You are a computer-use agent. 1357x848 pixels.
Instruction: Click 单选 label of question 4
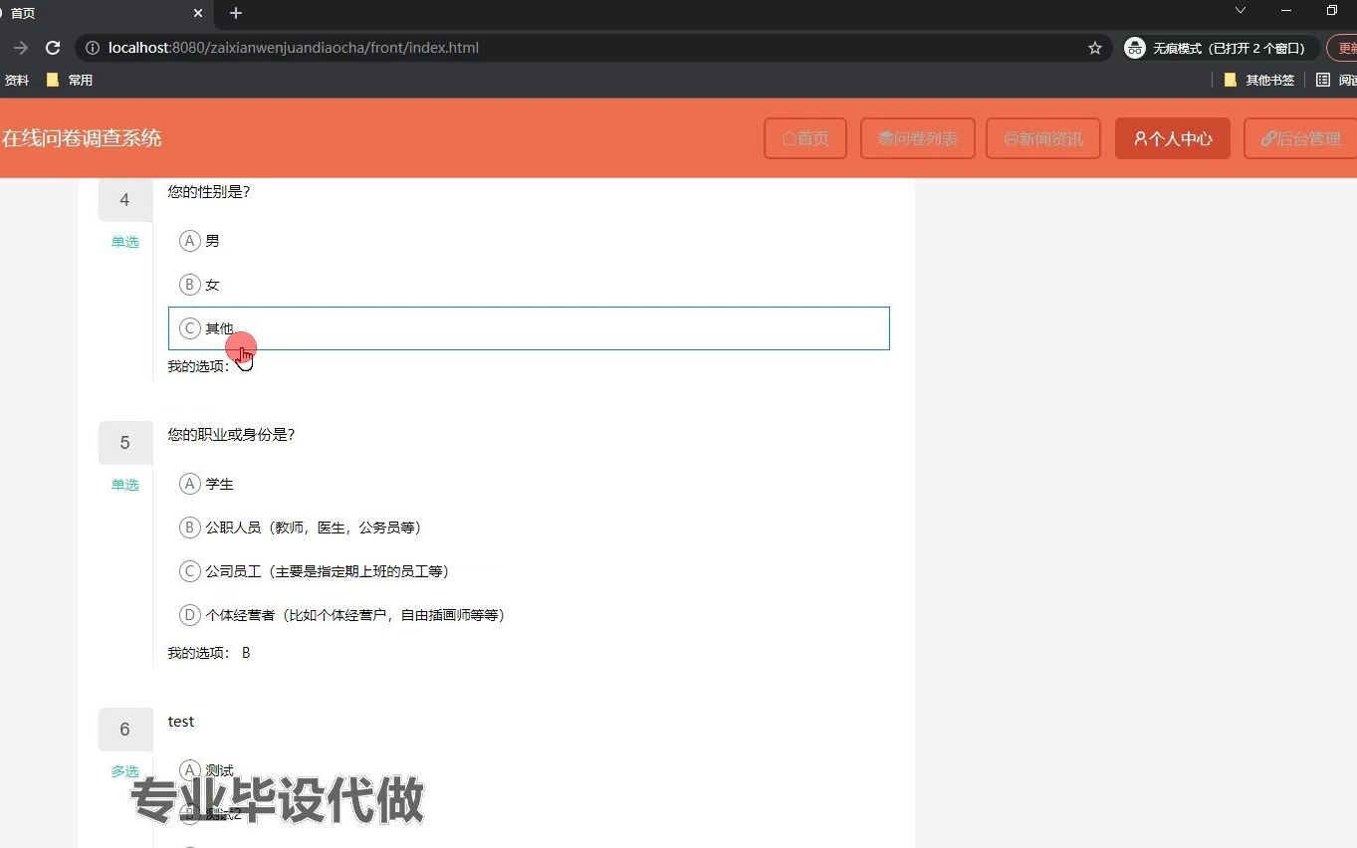(124, 242)
